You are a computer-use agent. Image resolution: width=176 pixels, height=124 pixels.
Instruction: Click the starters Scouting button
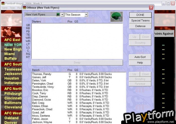140,43
